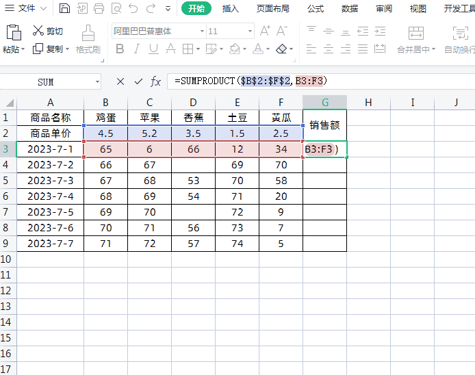Open the font size dropdown
The image size is (475, 375).
point(250,31)
